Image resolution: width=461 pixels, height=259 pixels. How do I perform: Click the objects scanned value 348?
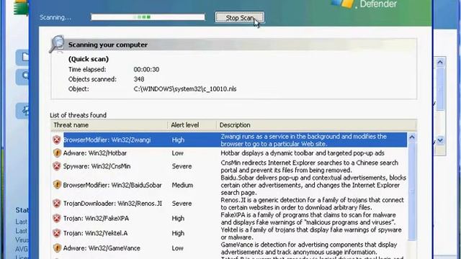pyautogui.click(x=139, y=79)
